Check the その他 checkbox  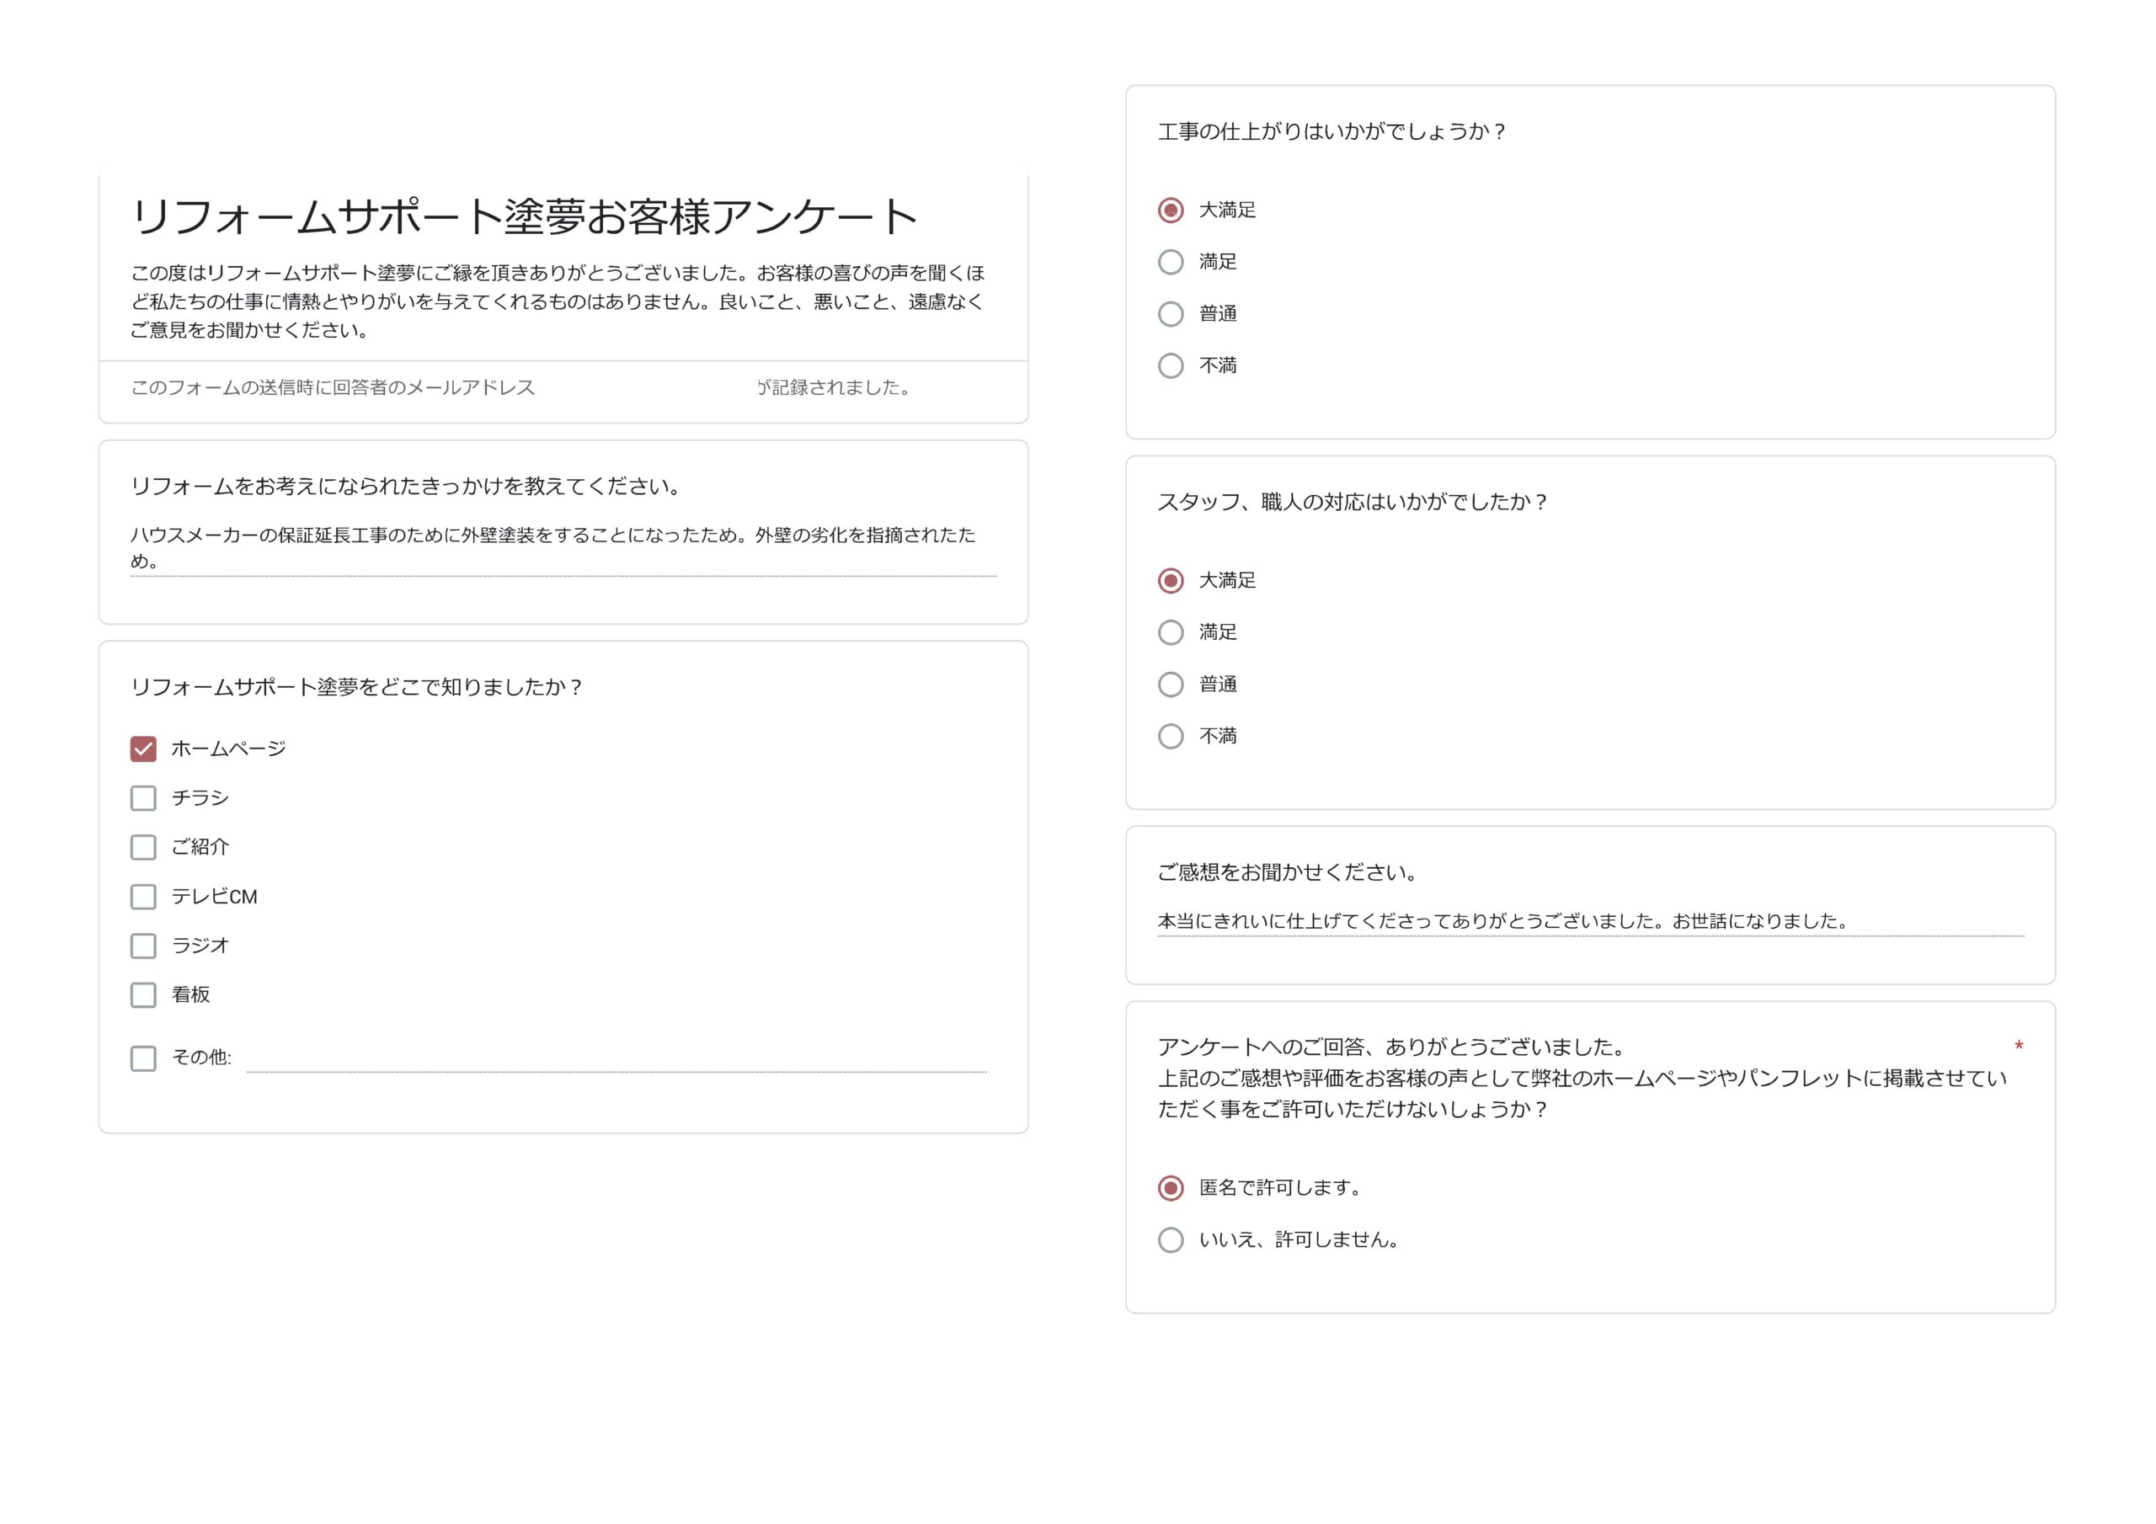click(x=142, y=1059)
